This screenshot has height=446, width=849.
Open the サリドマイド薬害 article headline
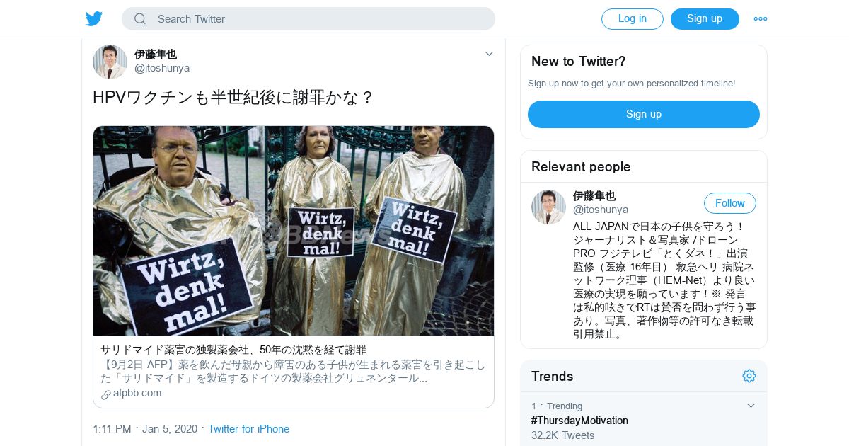233,350
